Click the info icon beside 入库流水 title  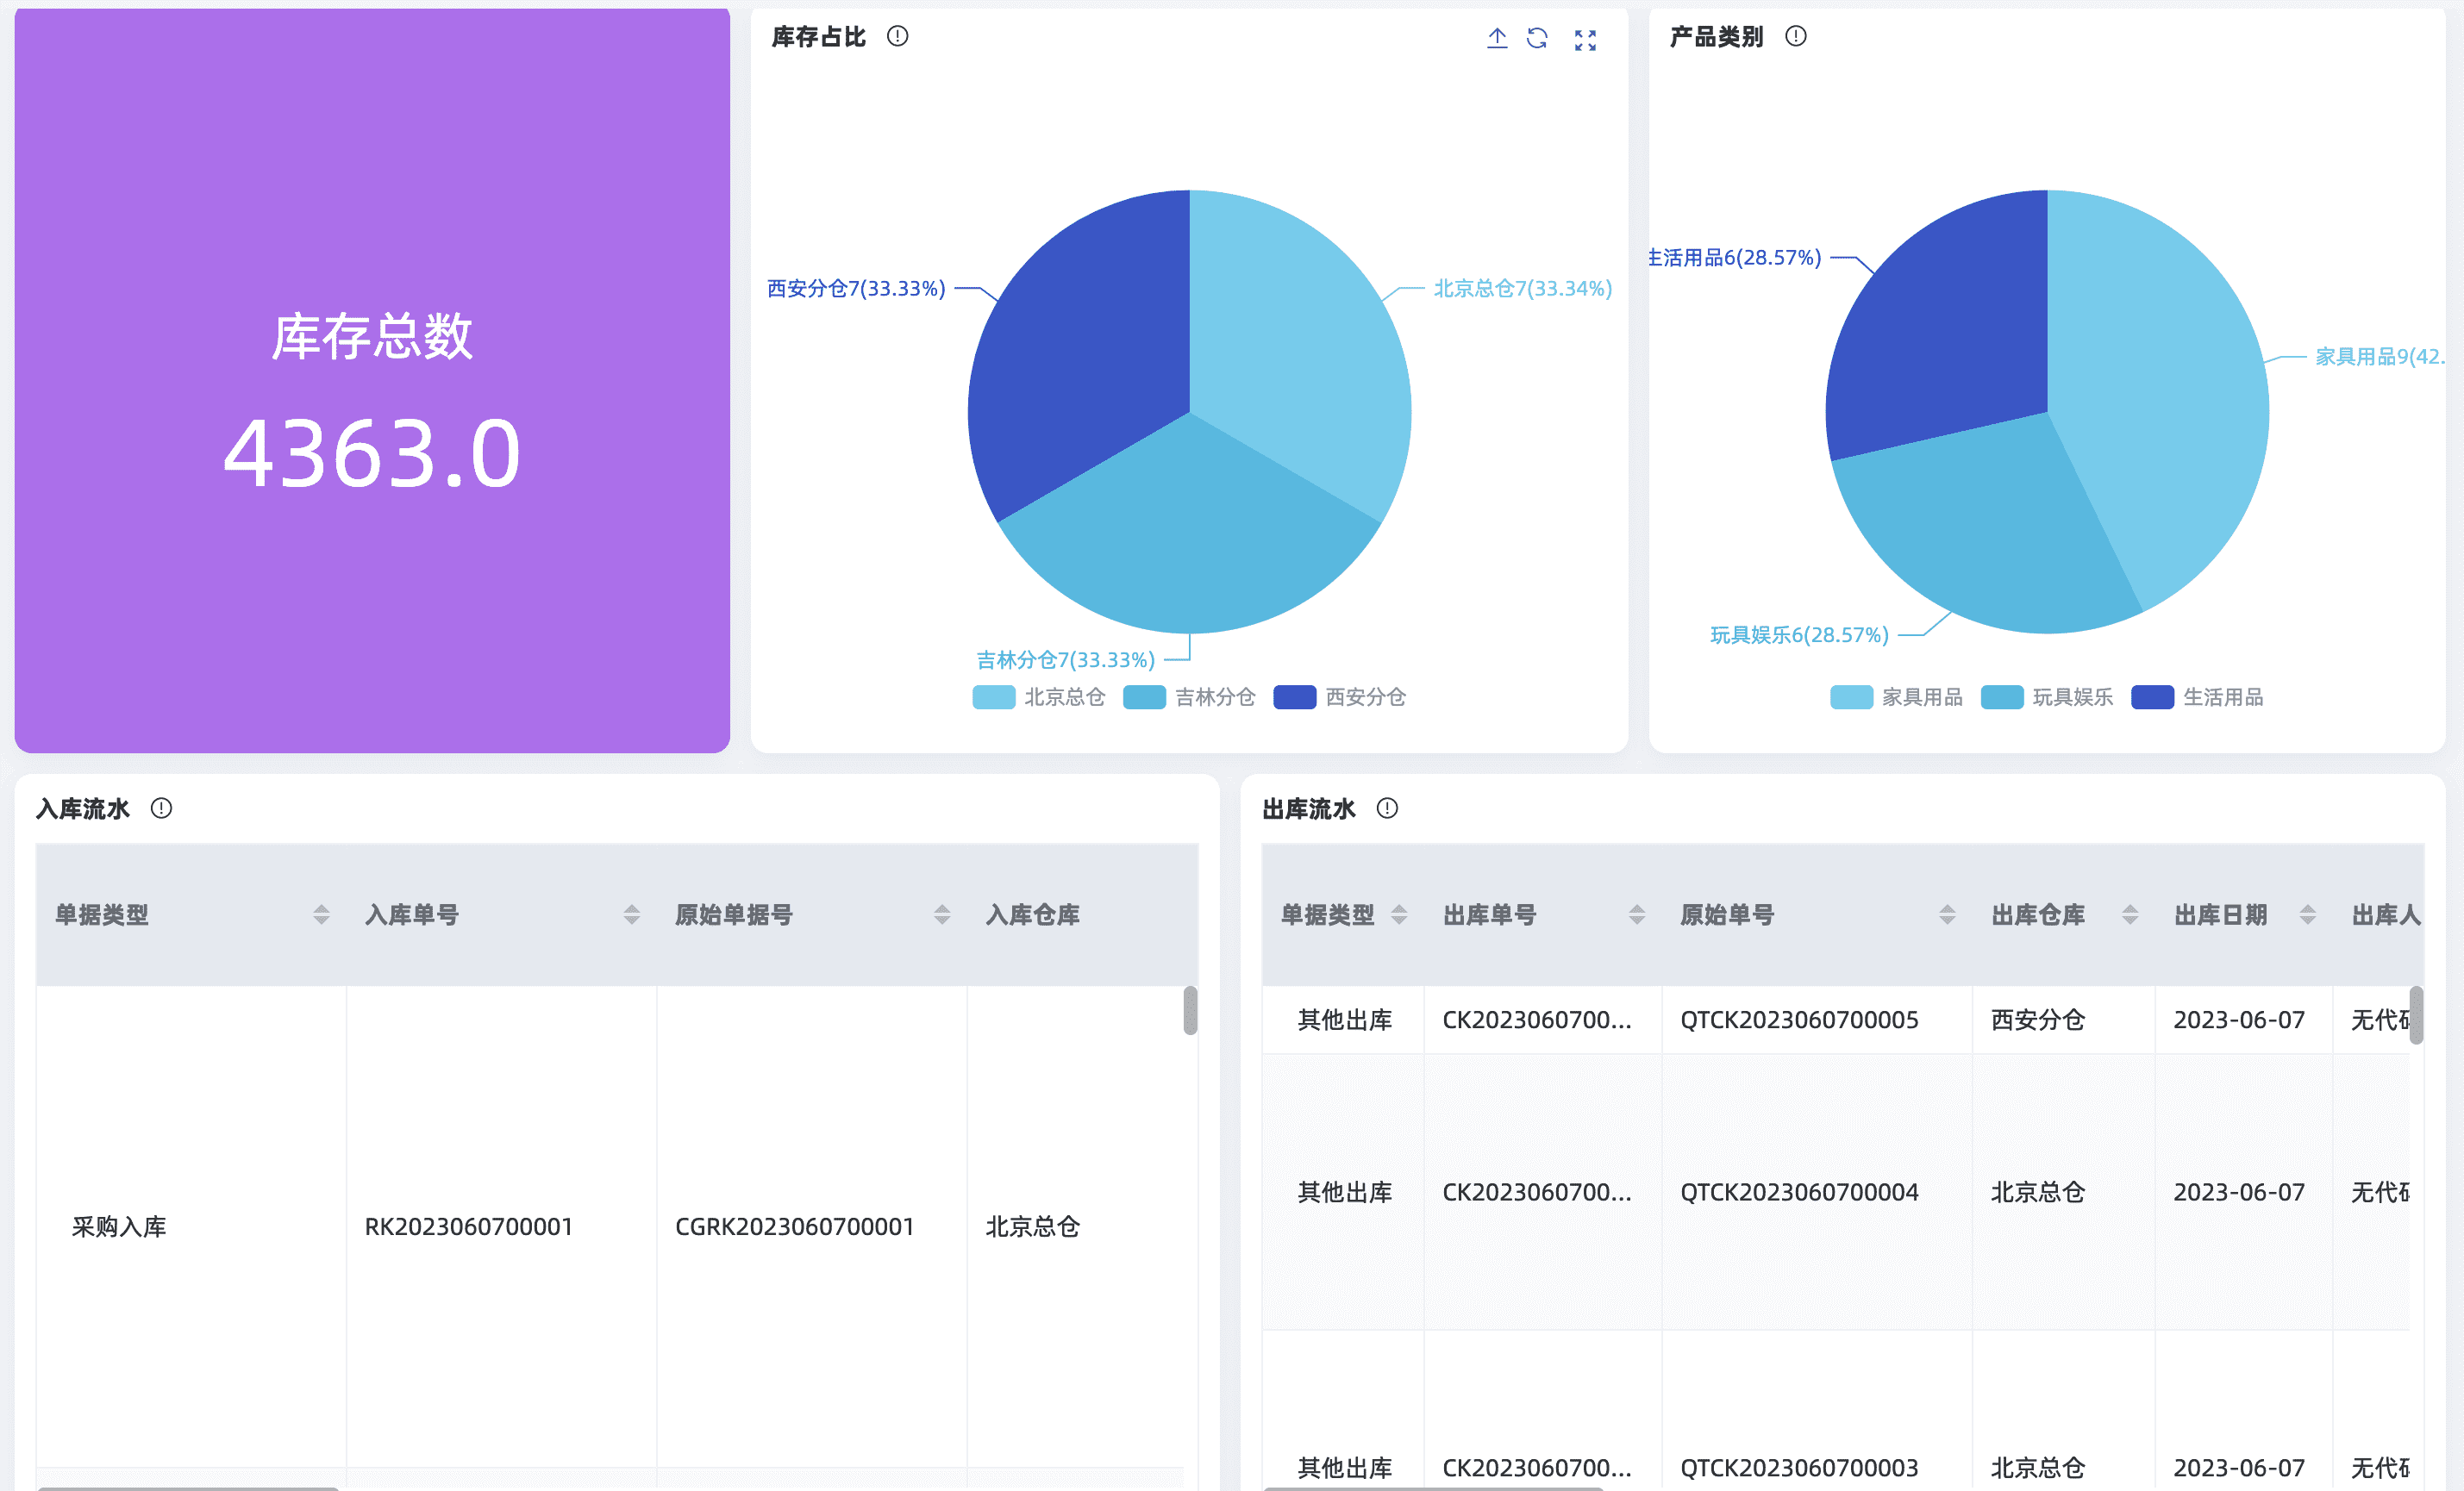pos(161,808)
